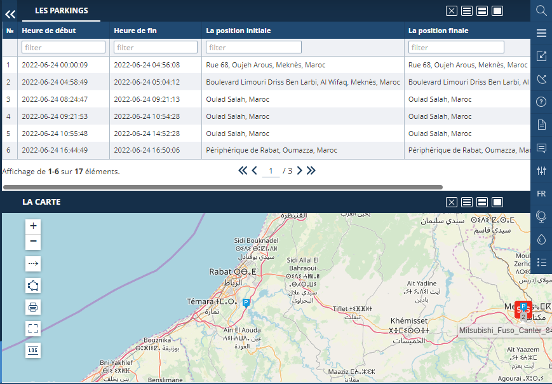This screenshot has width=552, height=384.
Task: Maximize the La Carte panel
Action: [x=497, y=202]
